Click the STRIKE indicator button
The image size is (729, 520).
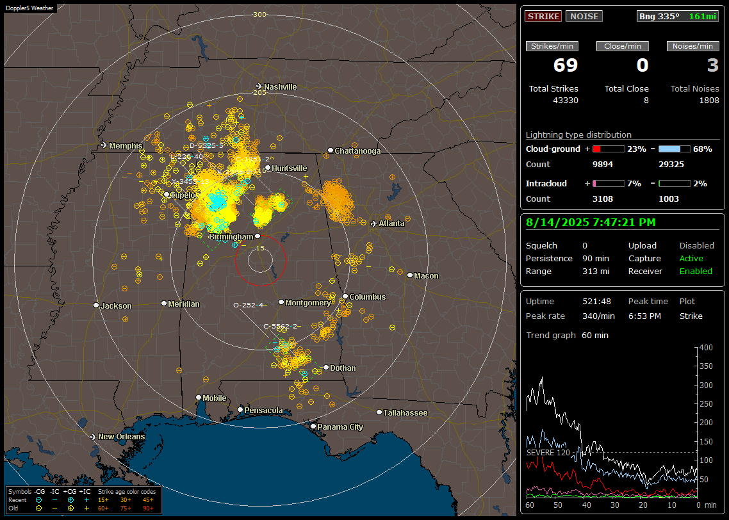[543, 16]
